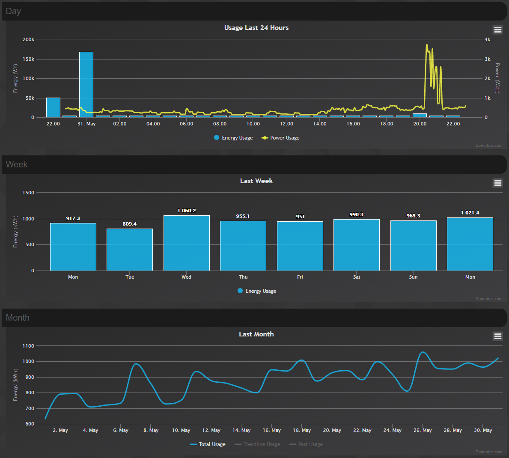The width and height of the screenshot is (509, 458).
Task: Open the Last Month chart hamburger menu
Action: (x=497, y=336)
